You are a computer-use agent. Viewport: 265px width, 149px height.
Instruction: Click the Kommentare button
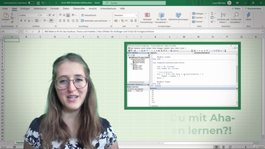(x=253, y=8)
